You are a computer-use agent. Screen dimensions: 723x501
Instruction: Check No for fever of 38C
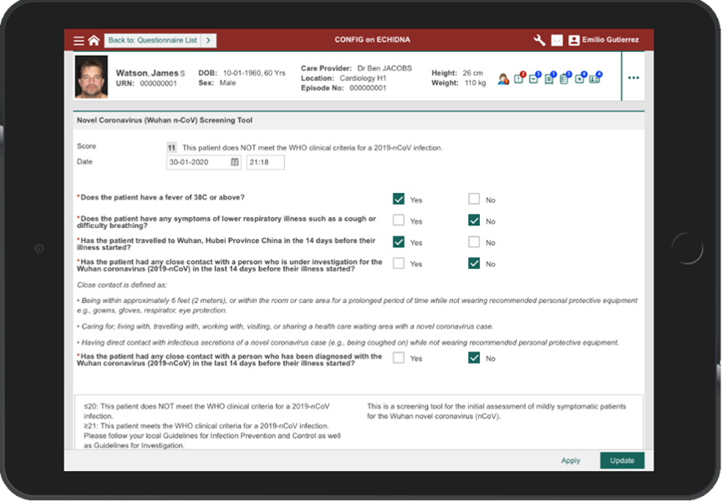tap(474, 199)
